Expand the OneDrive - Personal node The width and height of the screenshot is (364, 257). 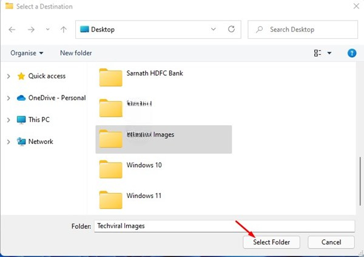[x=8, y=98]
